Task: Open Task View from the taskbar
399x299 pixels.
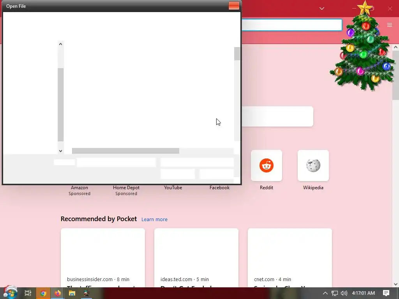Action: [28, 293]
